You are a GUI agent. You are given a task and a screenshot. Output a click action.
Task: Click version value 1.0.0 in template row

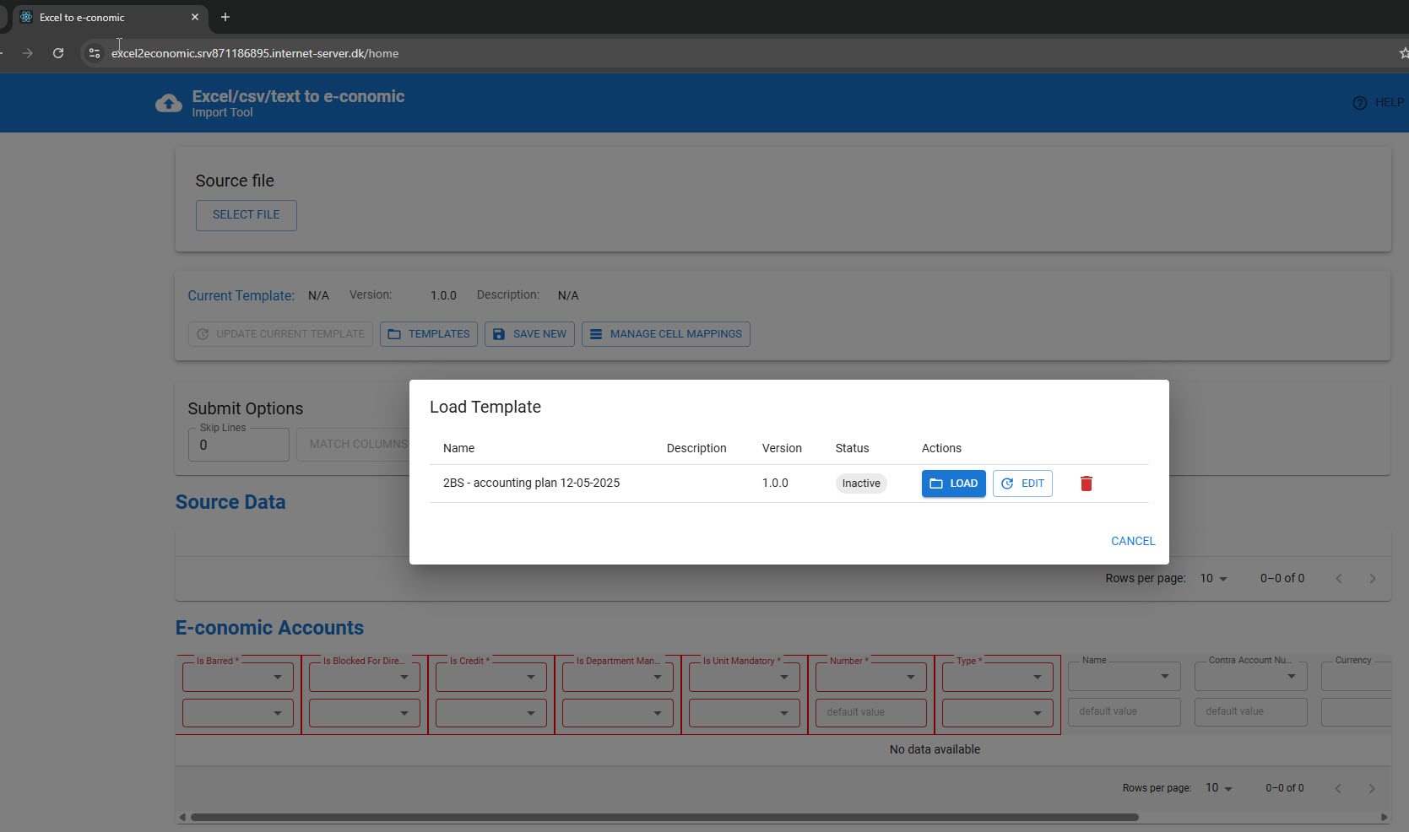[x=775, y=484]
